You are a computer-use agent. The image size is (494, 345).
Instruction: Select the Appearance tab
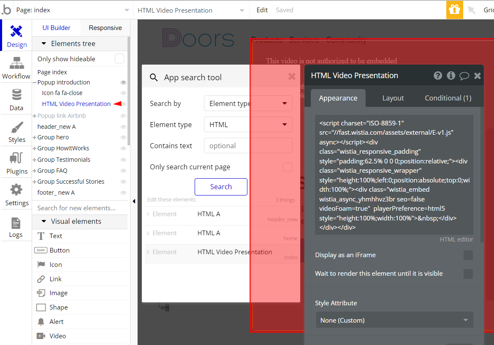pos(338,98)
